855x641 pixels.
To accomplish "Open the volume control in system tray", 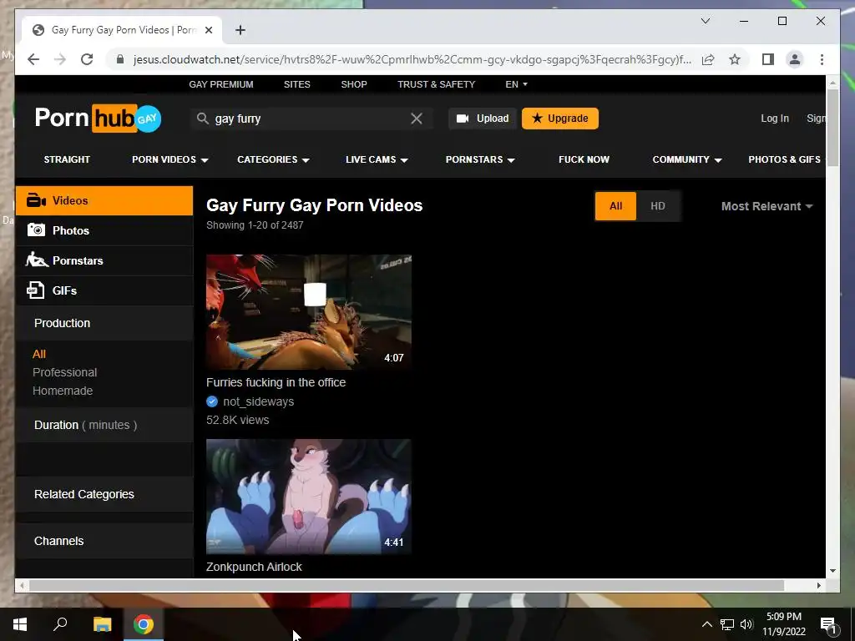I will [746, 624].
